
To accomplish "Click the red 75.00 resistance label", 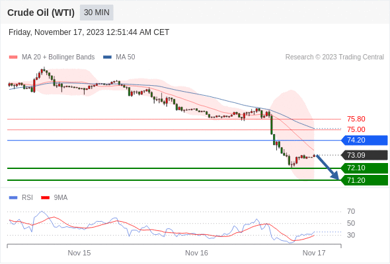I will (x=356, y=129).
